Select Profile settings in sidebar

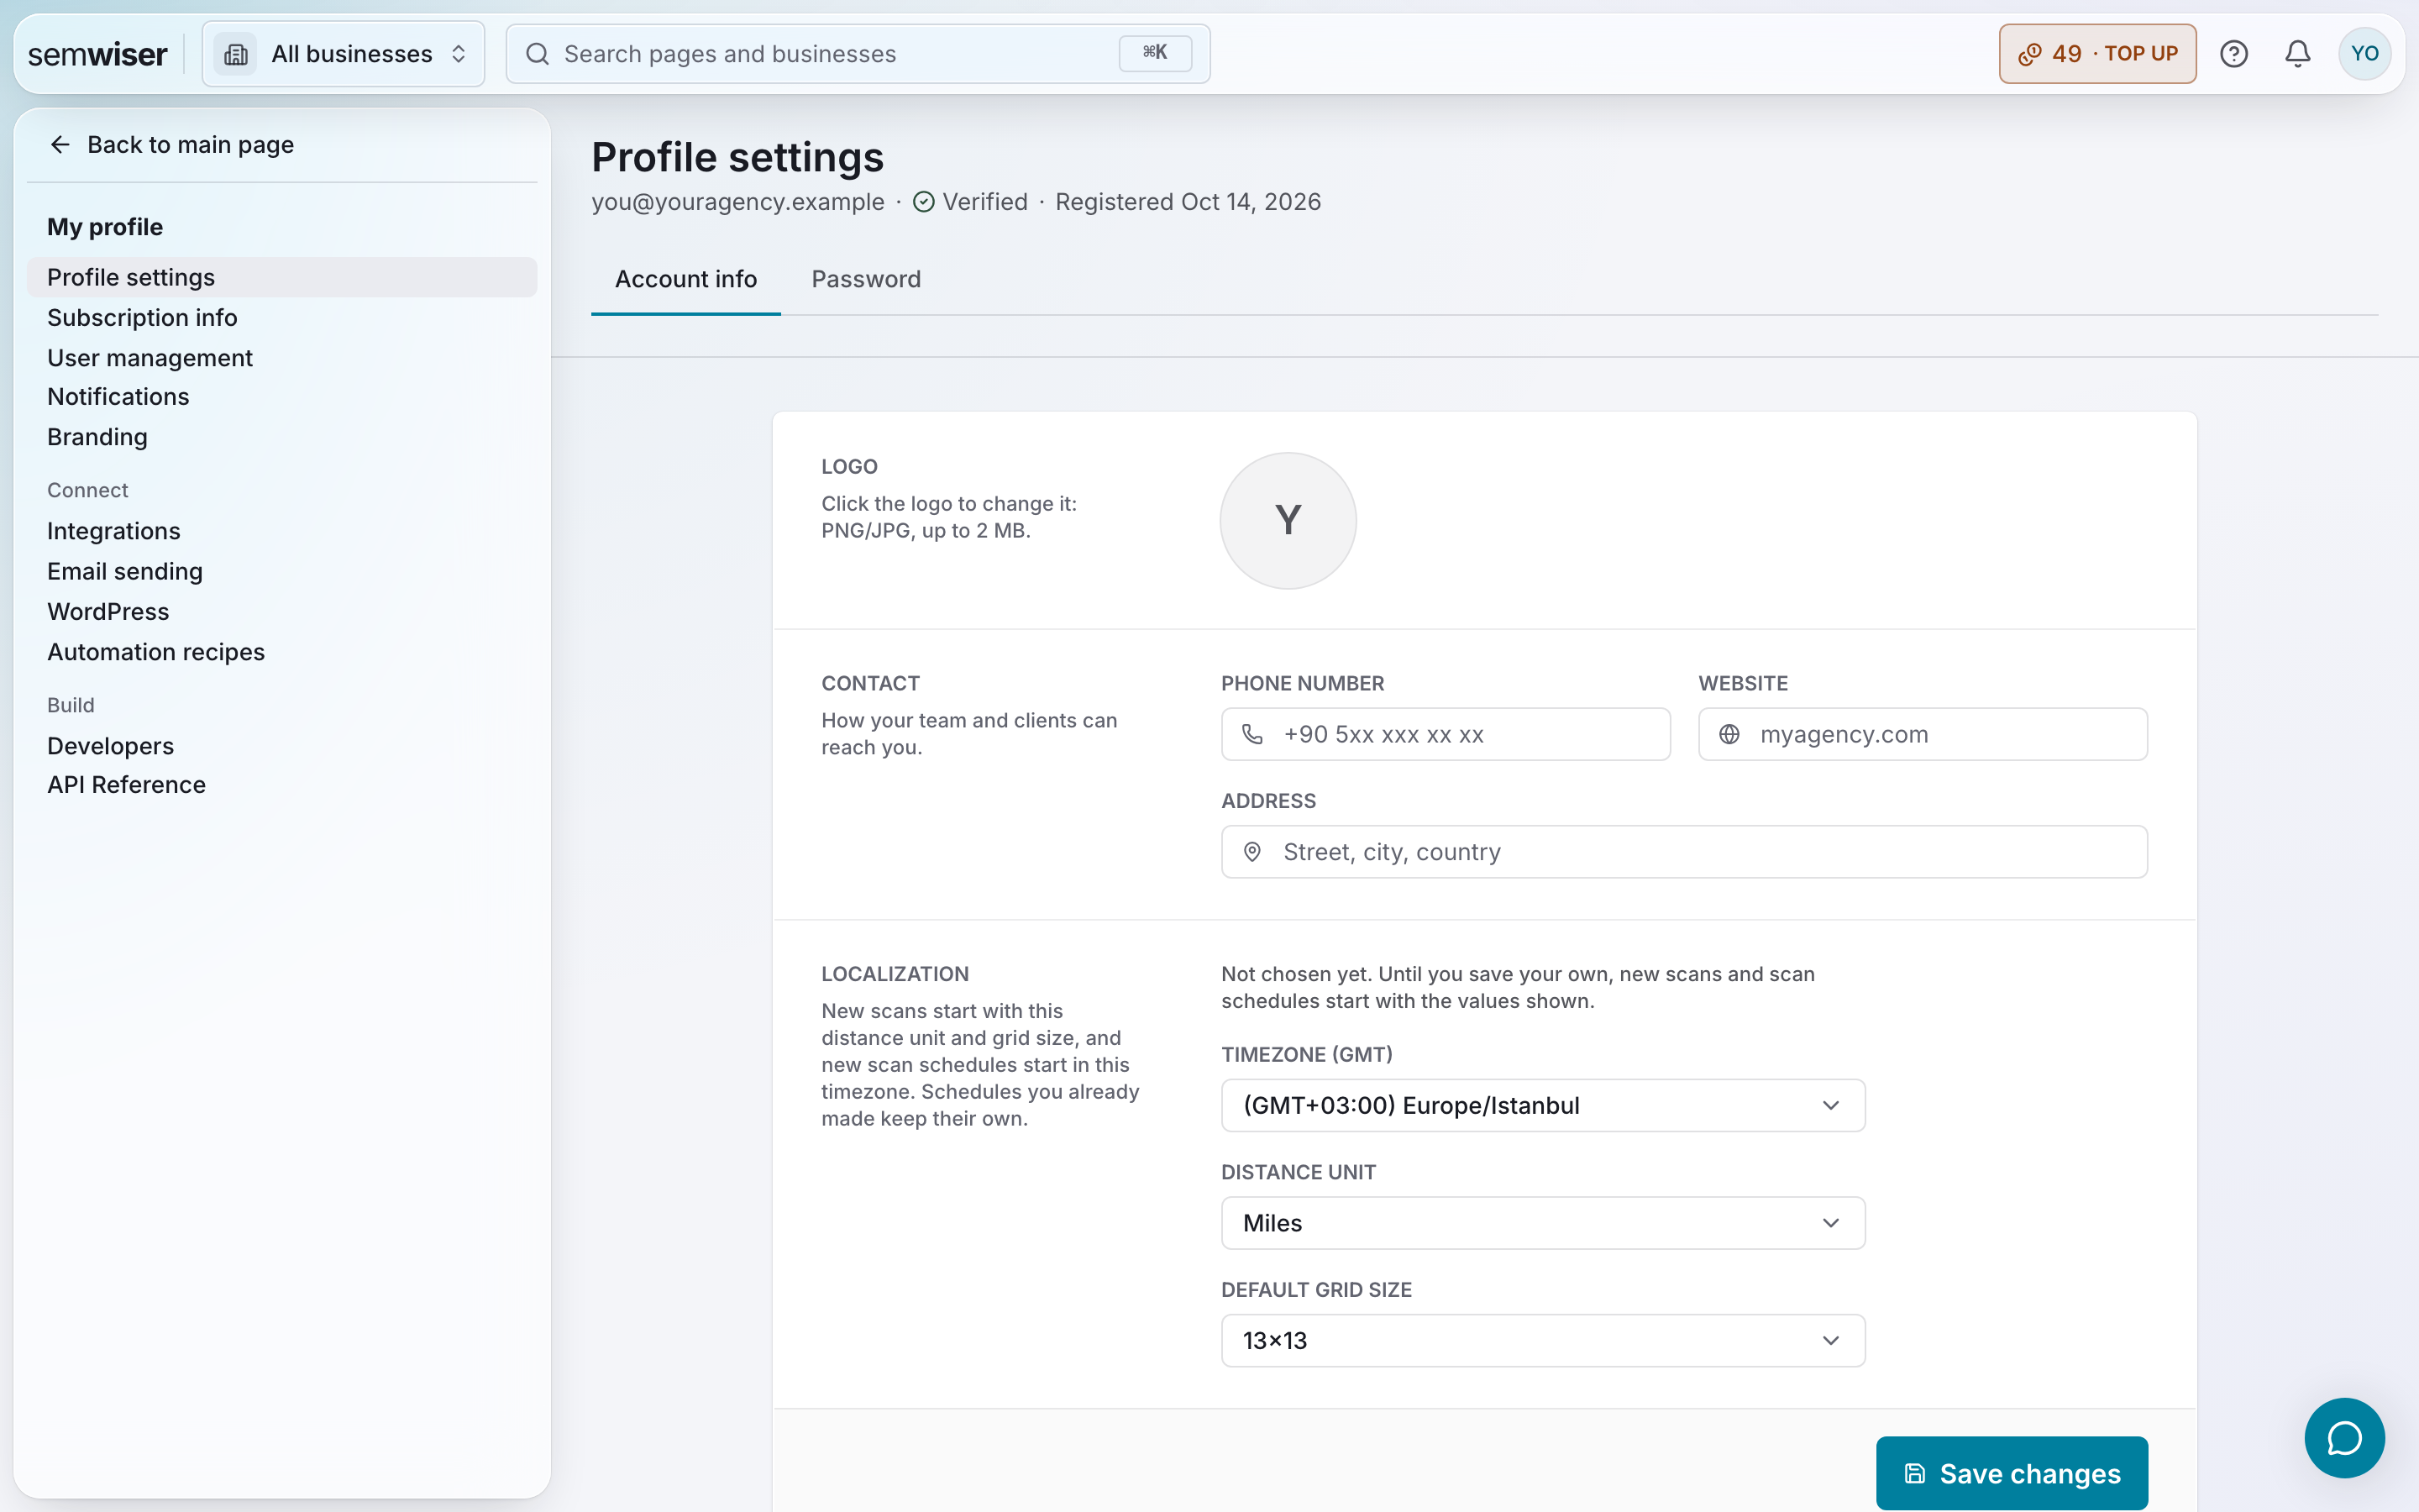point(282,277)
